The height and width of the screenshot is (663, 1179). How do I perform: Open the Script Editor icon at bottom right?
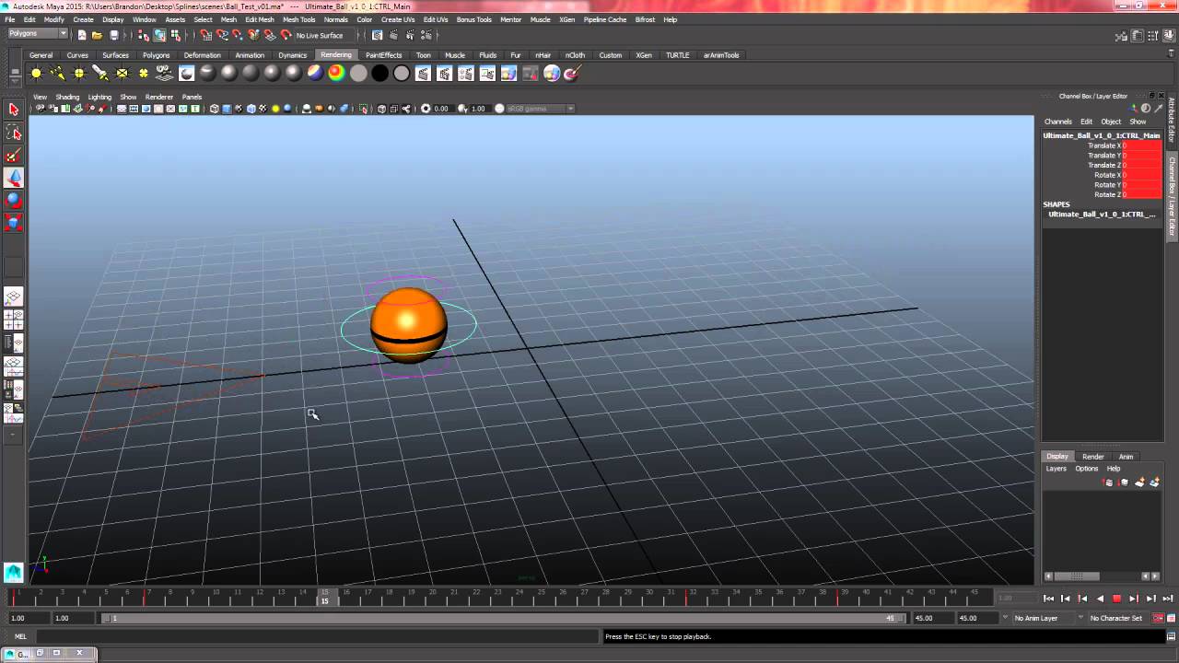pos(1172,636)
